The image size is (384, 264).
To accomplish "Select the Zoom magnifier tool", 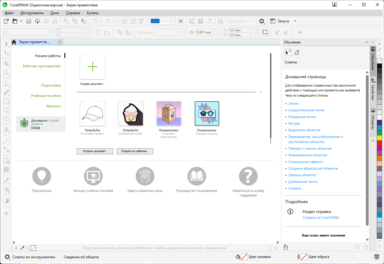I will coord(6,72).
